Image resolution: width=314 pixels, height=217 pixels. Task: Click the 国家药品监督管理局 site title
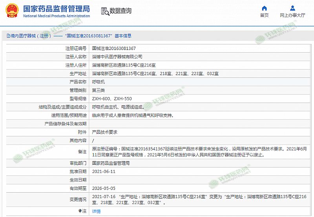(x=56, y=9)
